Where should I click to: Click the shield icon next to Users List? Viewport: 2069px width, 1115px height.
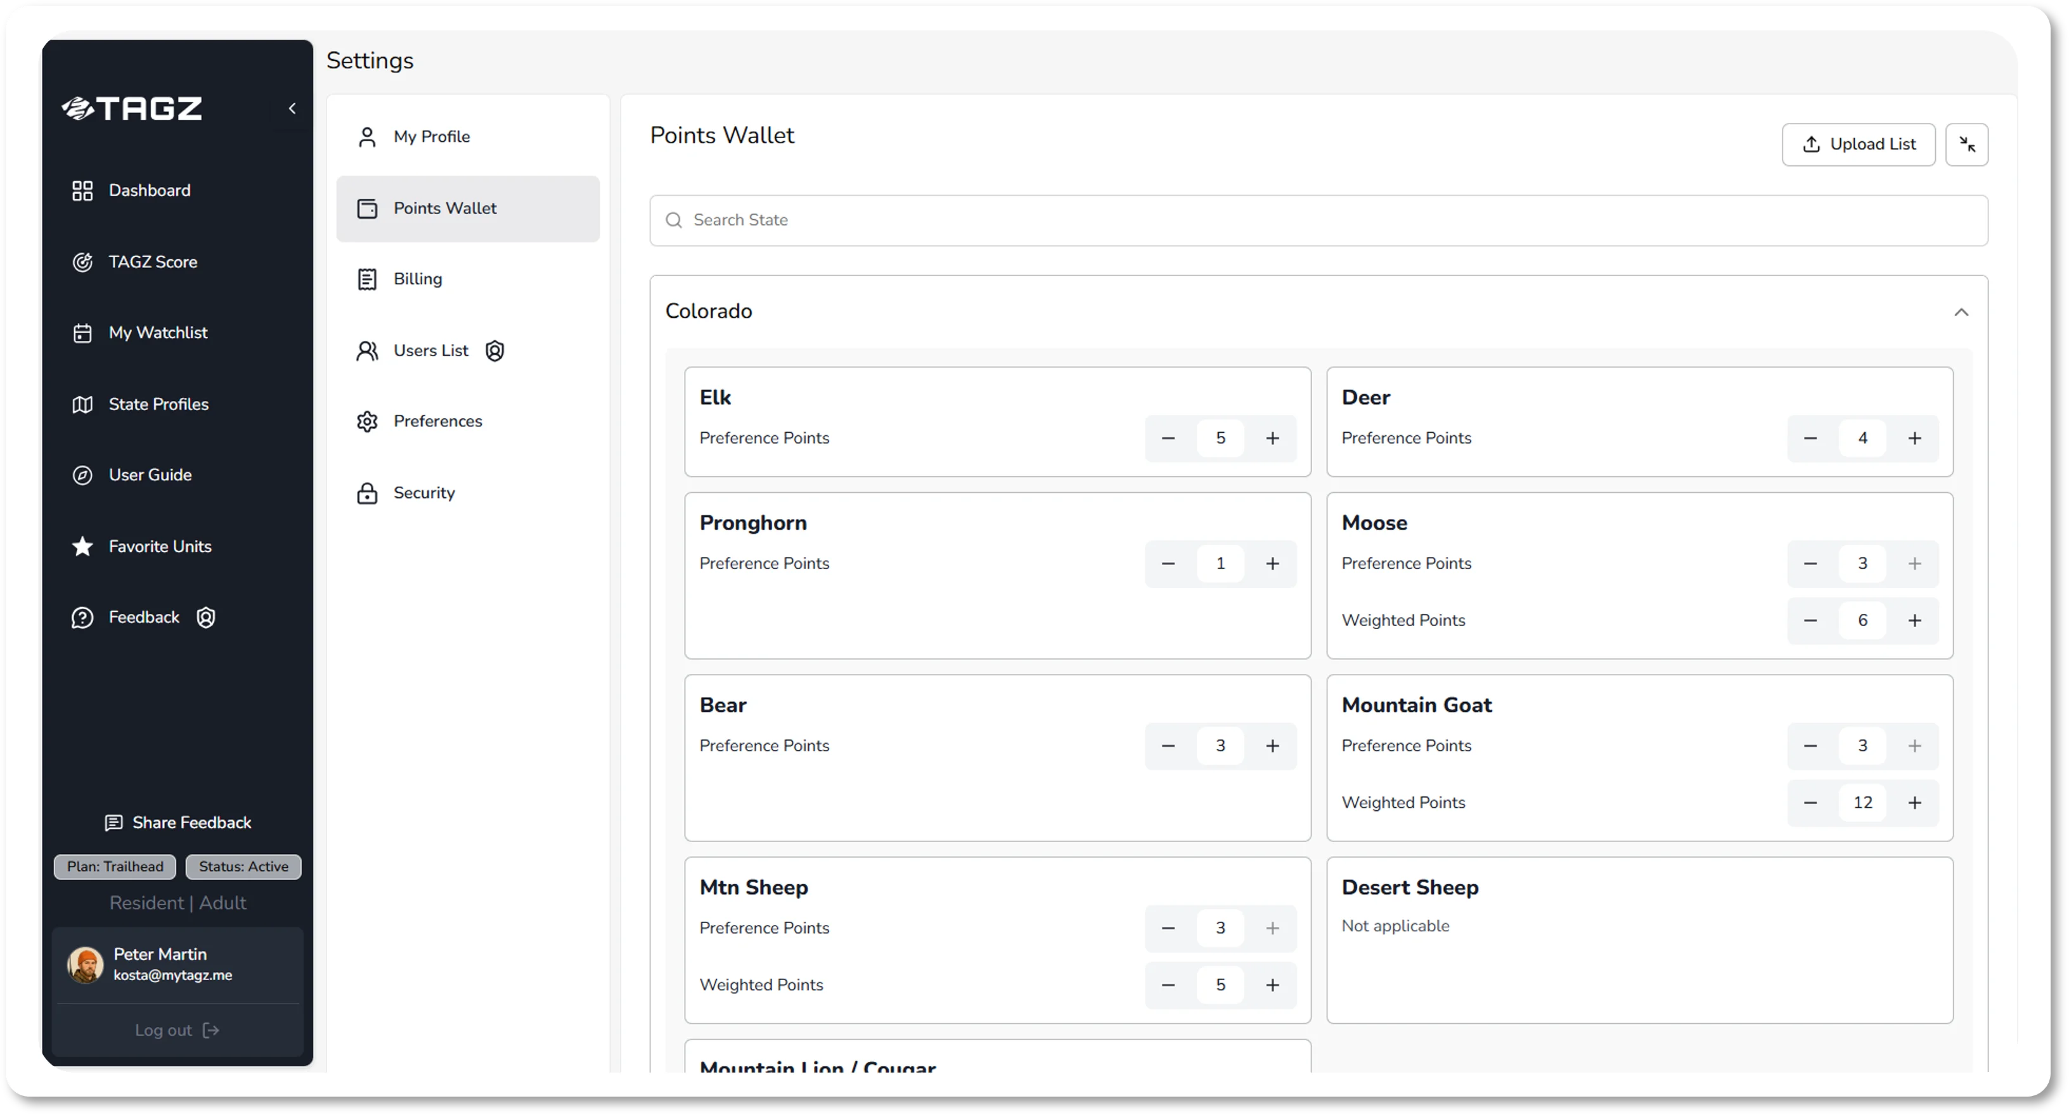495,351
